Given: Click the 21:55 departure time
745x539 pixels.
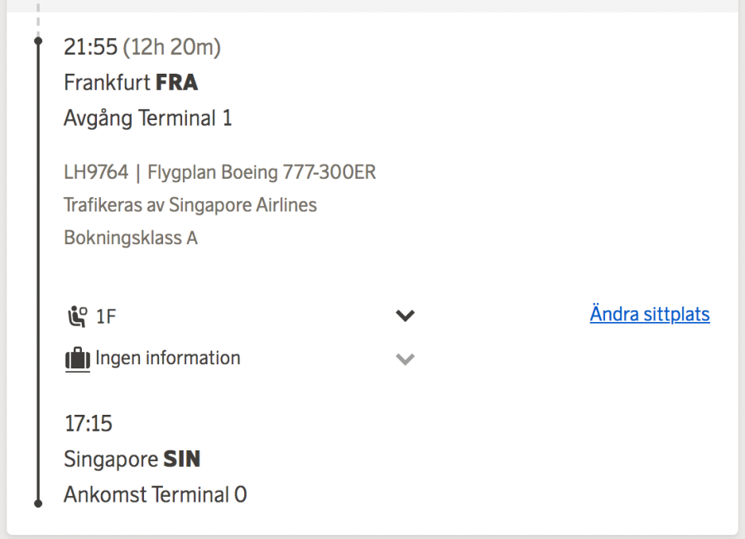Looking at the screenshot, I should [x=90, y=48].
